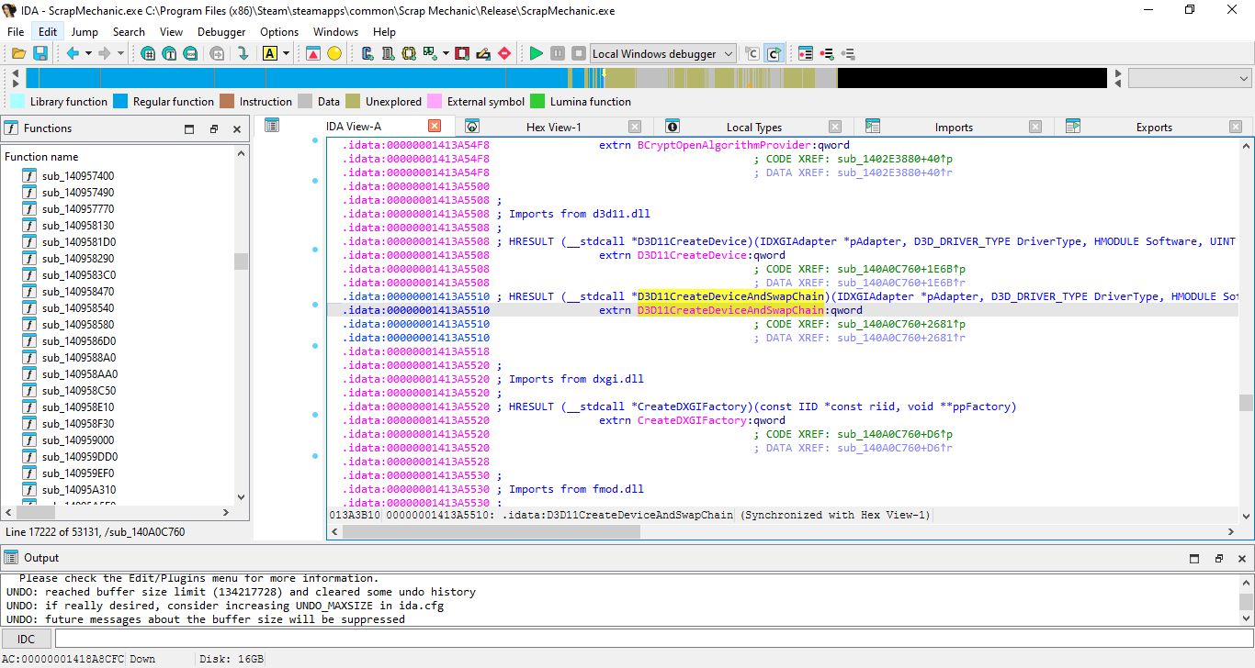Click the Save database floppy icon
Screen dimensions: 1255x668
(x=40, y=54)
